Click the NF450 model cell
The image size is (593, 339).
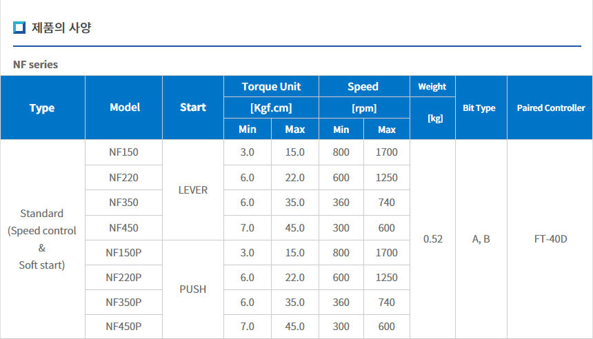click(124, 227)
